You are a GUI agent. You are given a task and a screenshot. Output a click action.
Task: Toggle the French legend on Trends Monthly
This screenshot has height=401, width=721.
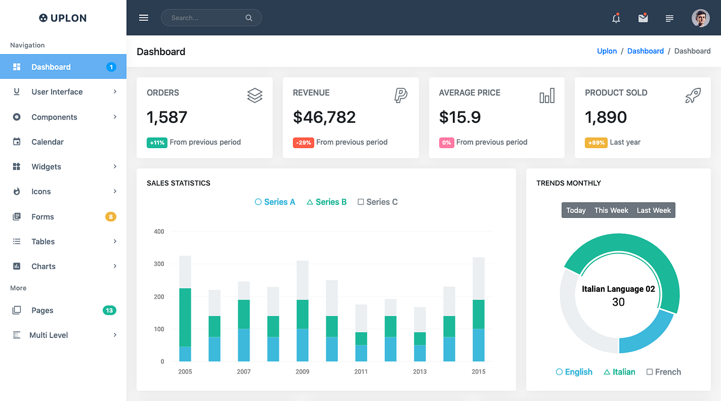(664, 372)
